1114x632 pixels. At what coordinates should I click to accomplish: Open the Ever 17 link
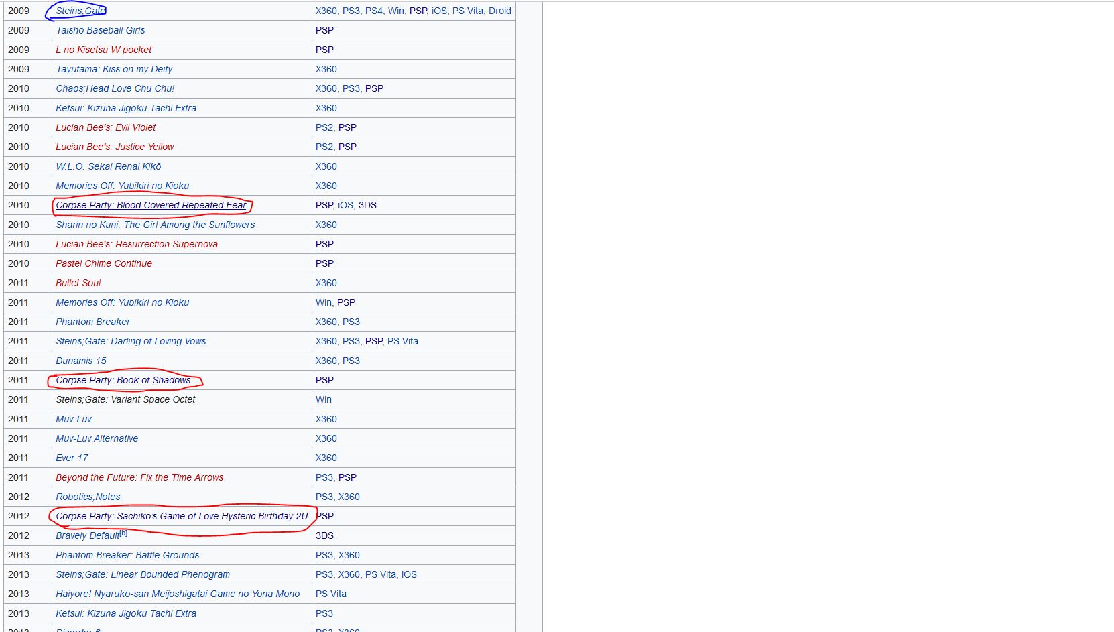(72, 458)
